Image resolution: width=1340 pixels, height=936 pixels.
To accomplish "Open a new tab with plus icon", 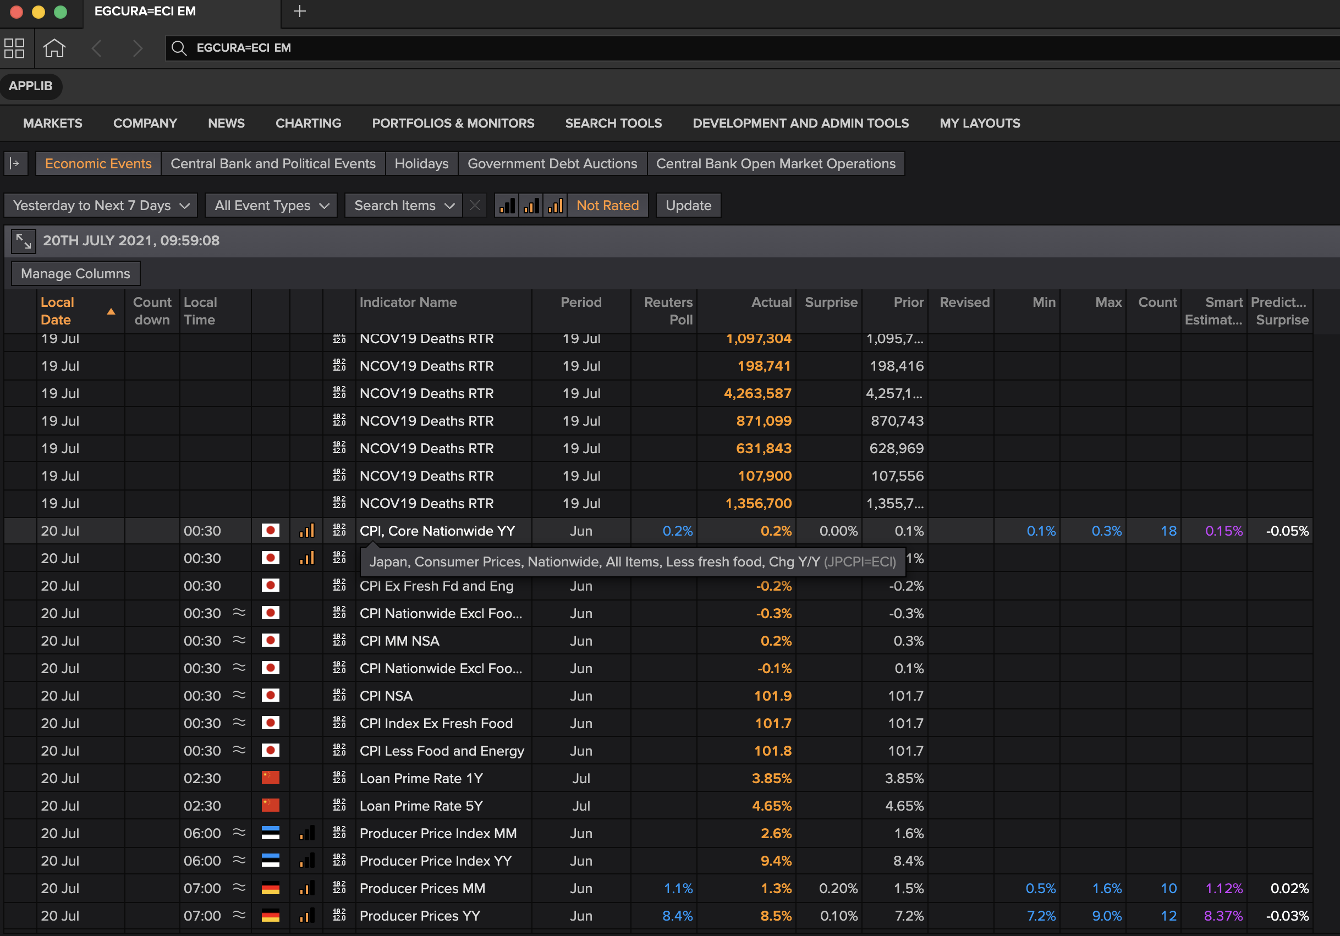I will [299, 11].
